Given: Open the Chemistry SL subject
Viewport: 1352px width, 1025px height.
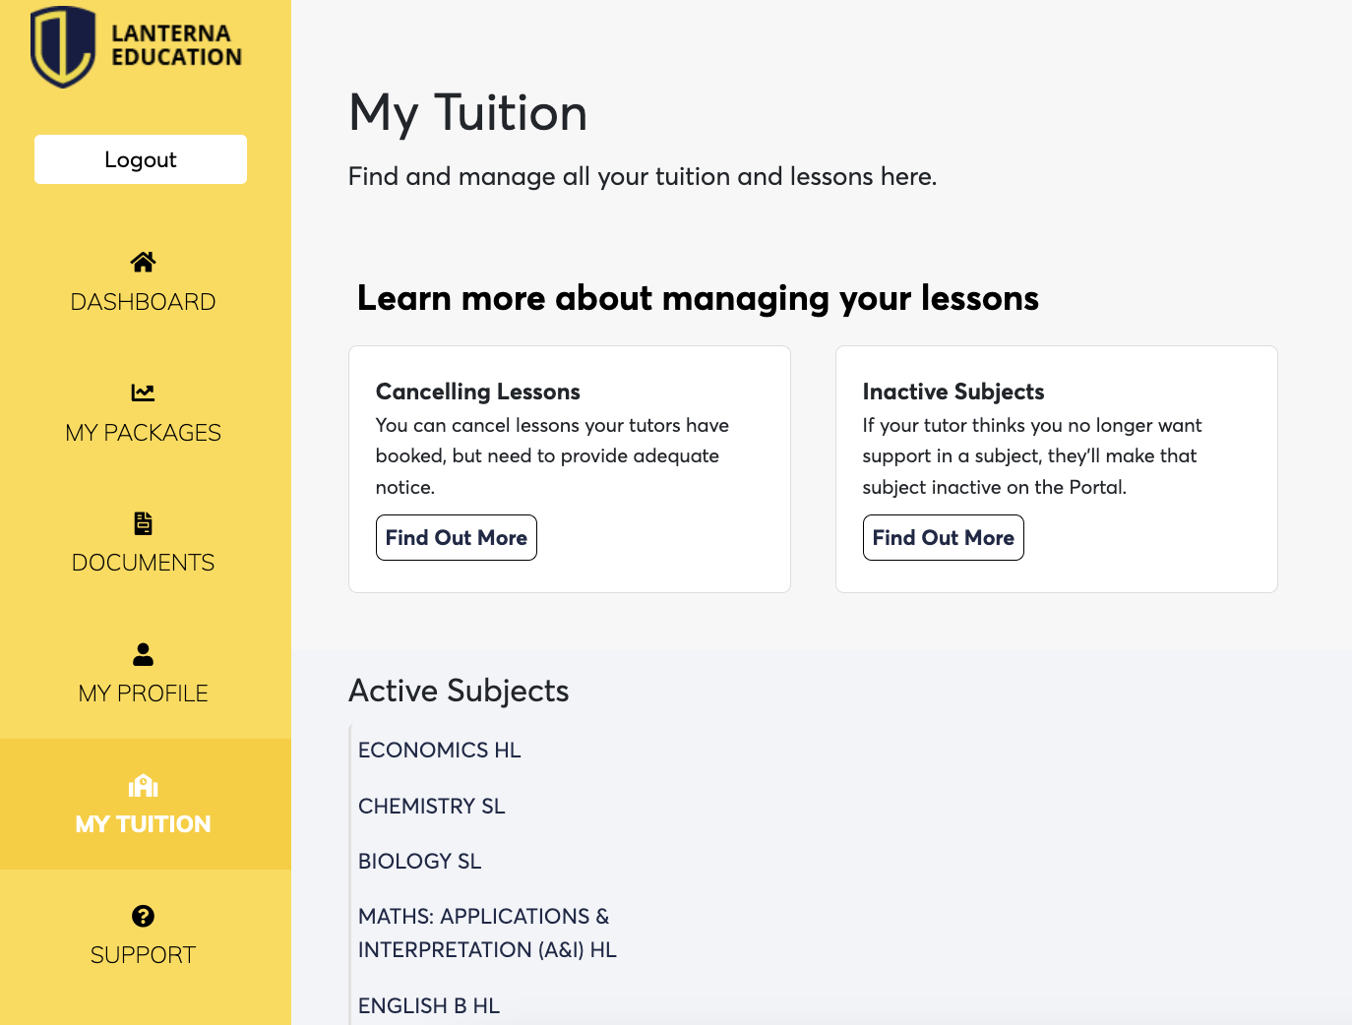Looking at the screenshot, I should (x=431, y=806).
